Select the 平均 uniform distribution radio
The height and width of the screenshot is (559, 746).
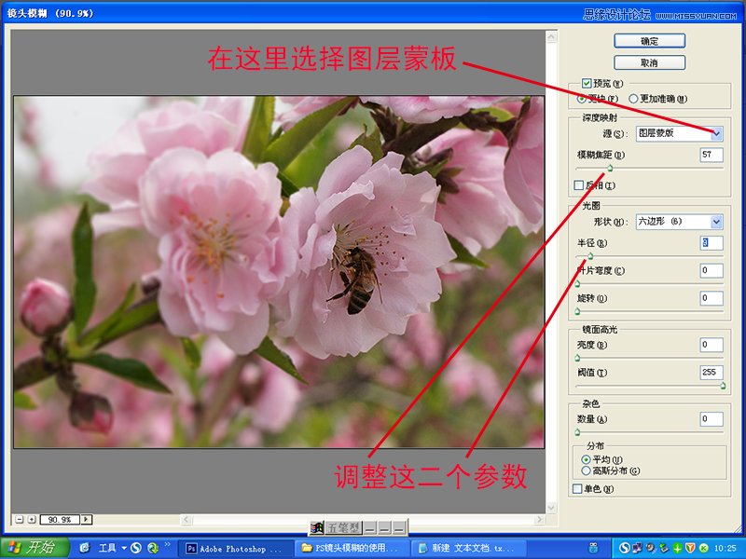tap(587, 459)
